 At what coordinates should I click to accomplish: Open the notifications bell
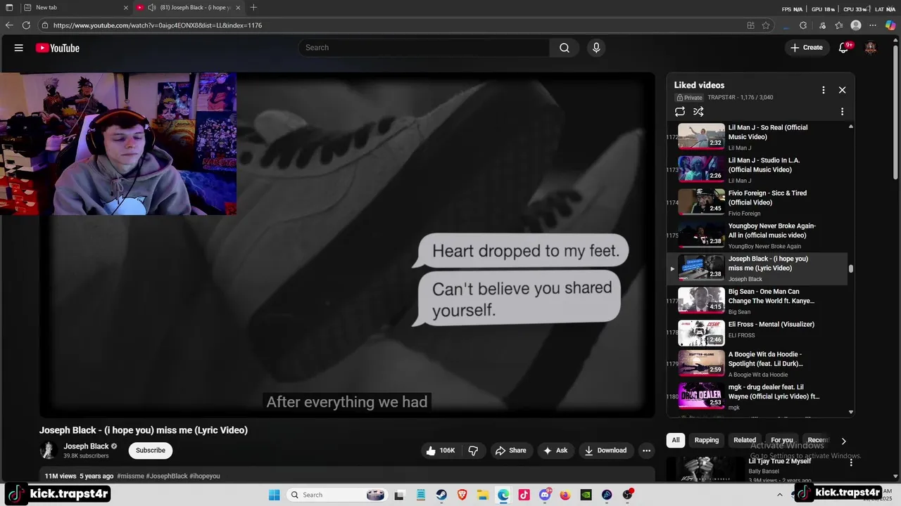coord(844,48)
